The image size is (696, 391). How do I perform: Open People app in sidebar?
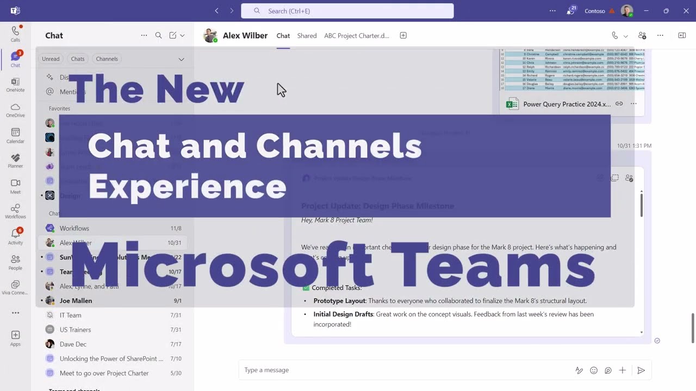15,263
